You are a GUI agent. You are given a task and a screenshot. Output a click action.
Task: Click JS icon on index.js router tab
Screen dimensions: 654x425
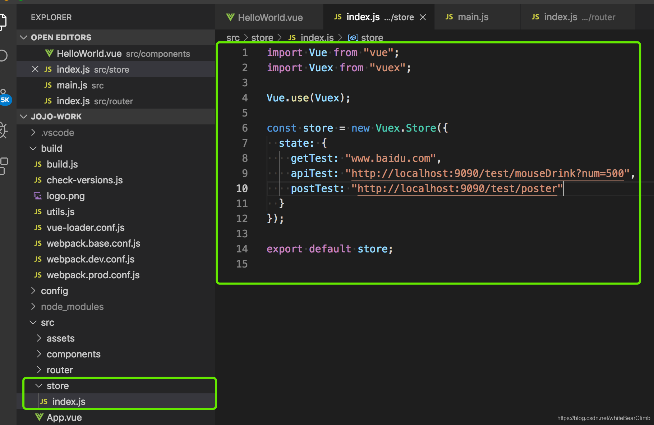[x=535, y=17]
